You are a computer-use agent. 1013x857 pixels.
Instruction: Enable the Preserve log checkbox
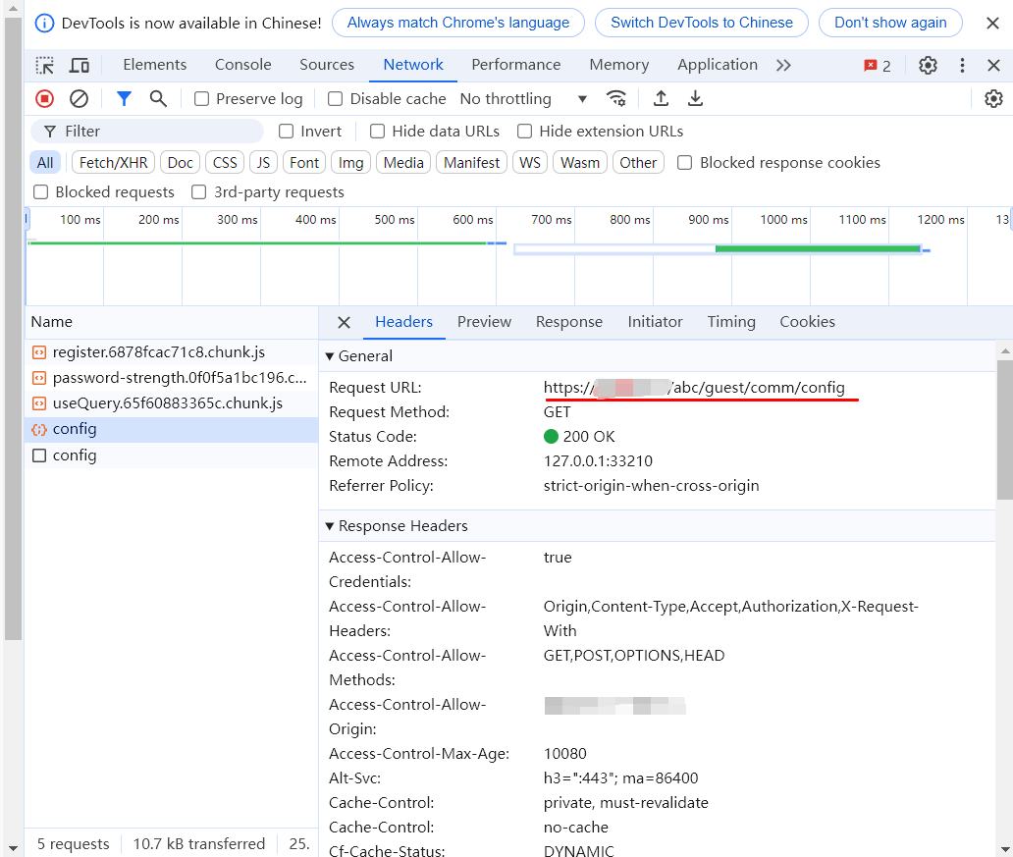(x=202, y=99)
